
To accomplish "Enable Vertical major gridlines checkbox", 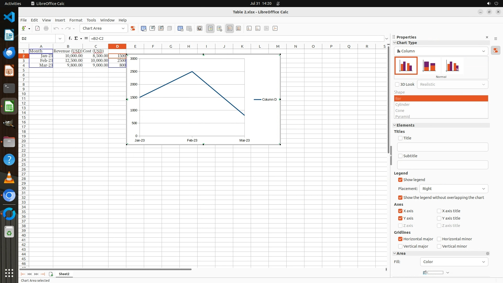I will pos(400,246).
